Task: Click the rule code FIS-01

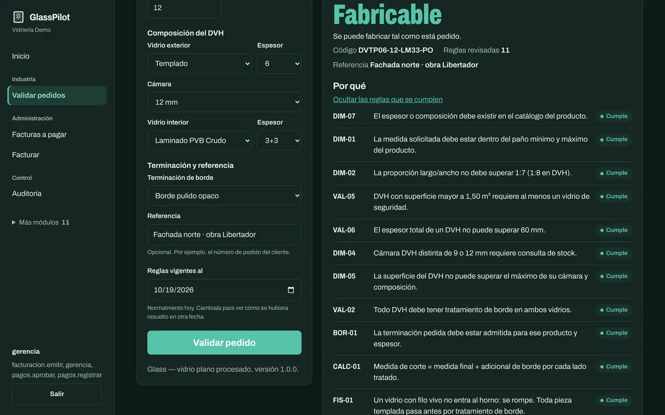Action: pyautogui.click(x=343, y=400)
